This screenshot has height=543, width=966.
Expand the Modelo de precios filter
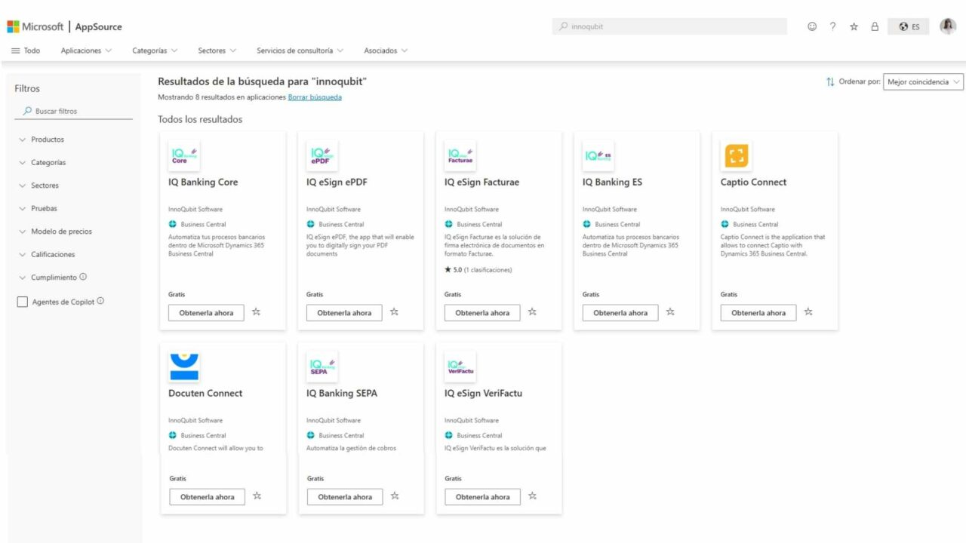pyautogui.click(x=55, y=232)
